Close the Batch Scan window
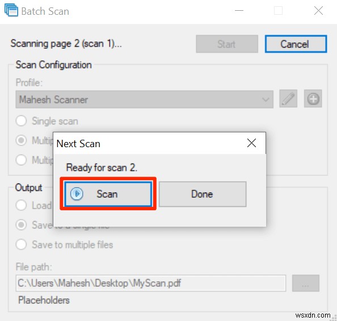This screenshot has height=321, width=337. point(318,10)
